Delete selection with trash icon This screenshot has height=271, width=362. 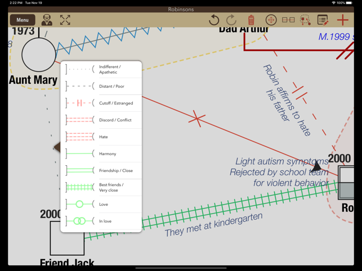251,20
